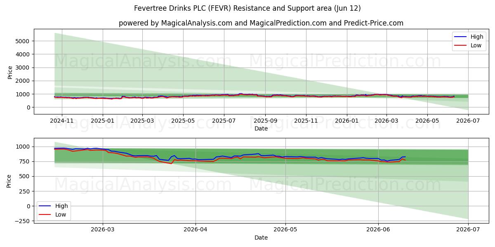This screenshot has width=495, height=247.
Task: Click 'High' in the top chart legend
Action: coord(477,37)
